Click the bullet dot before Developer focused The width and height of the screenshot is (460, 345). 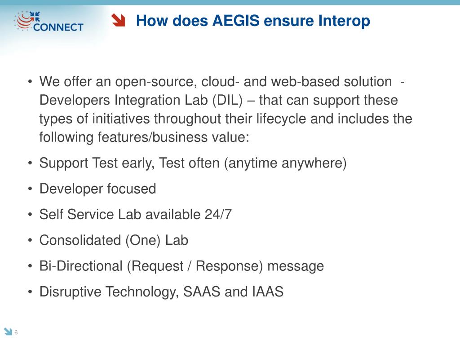click(x=30, y=189)
